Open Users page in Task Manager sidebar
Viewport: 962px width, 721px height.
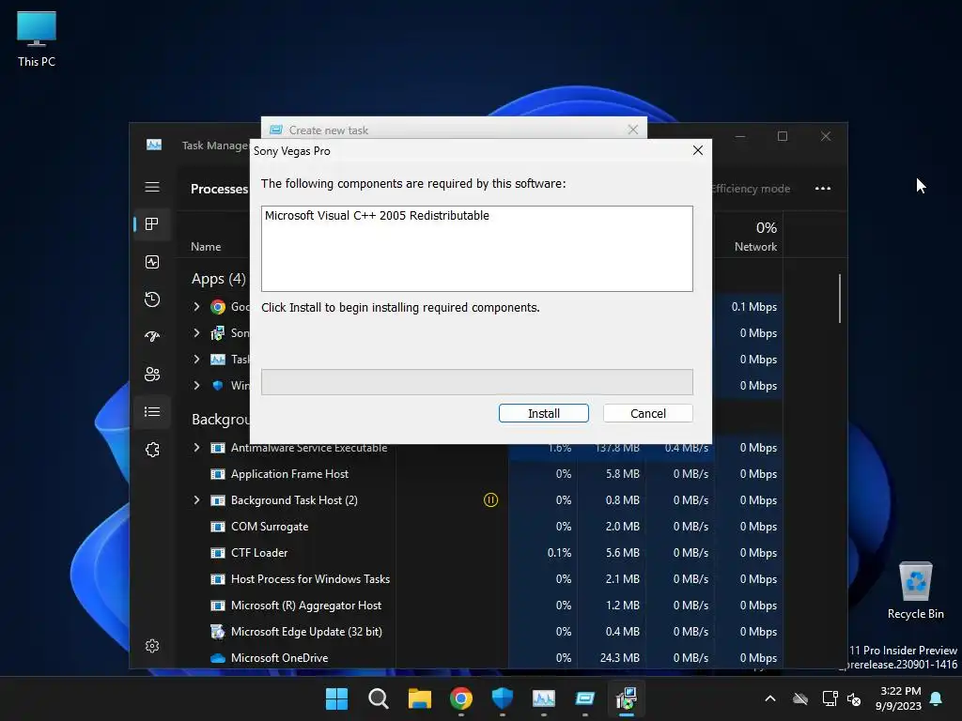click(x=152, y=374)
